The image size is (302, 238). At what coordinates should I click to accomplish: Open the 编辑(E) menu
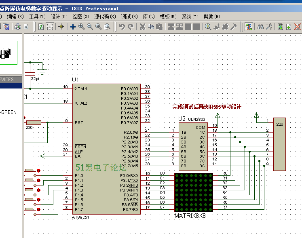coord(15,17)
